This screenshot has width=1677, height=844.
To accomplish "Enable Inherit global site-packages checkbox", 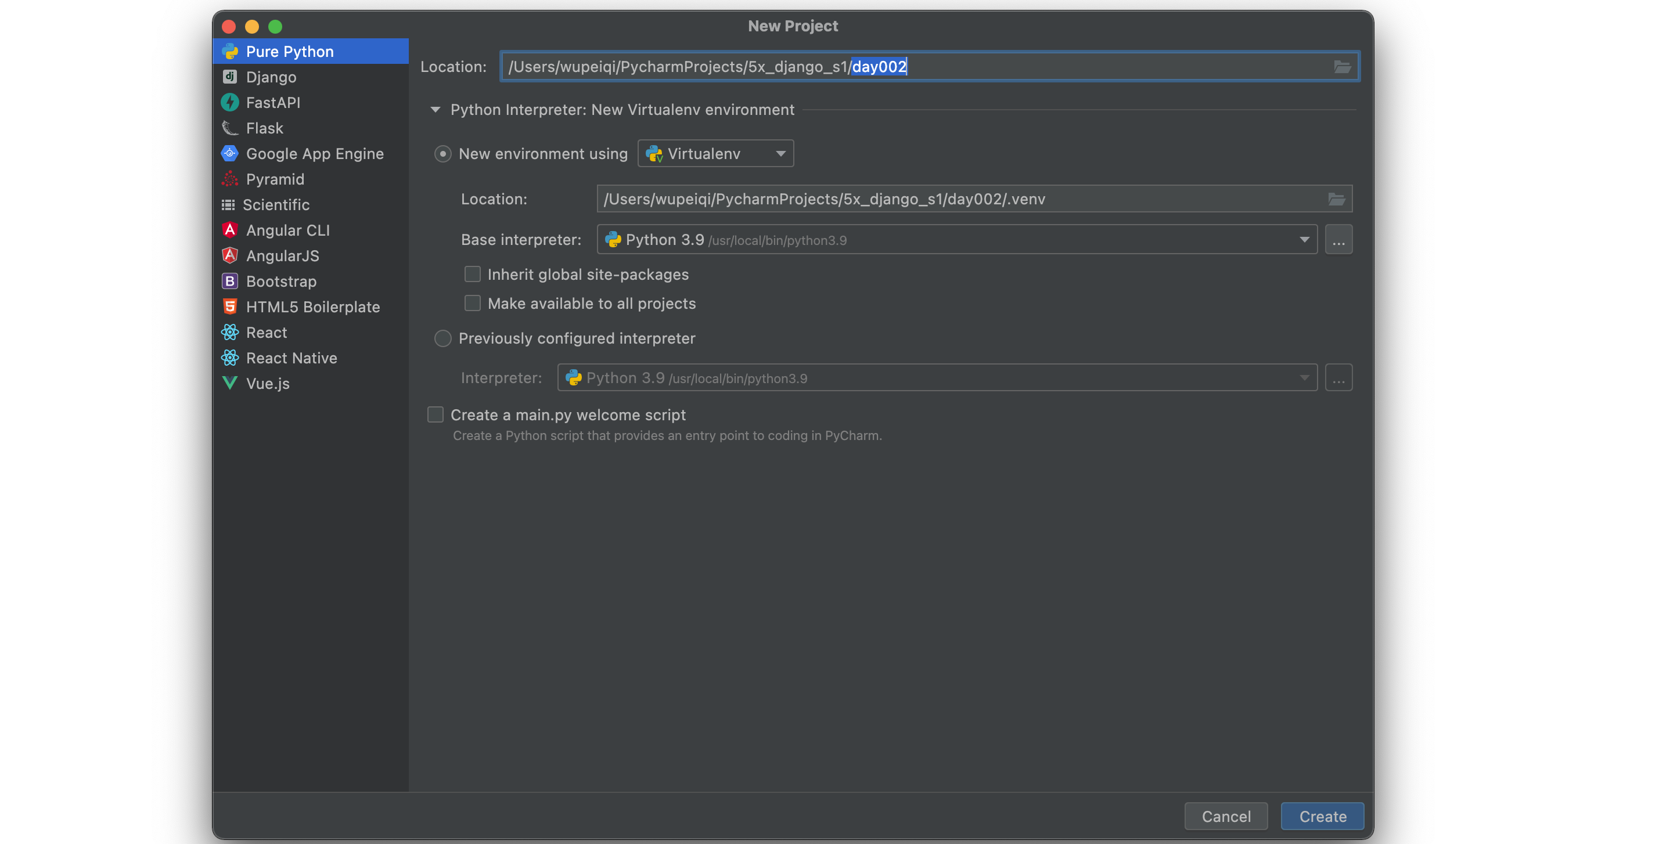I will (x=472, y=274).
